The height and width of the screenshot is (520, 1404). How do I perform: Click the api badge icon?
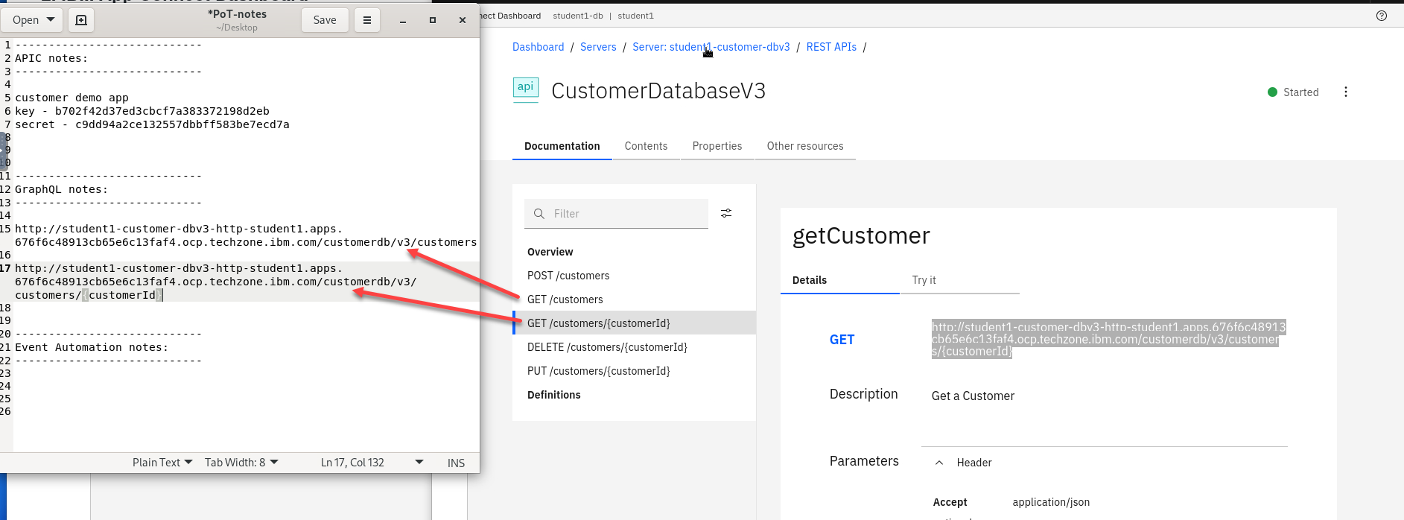[526, 88]
